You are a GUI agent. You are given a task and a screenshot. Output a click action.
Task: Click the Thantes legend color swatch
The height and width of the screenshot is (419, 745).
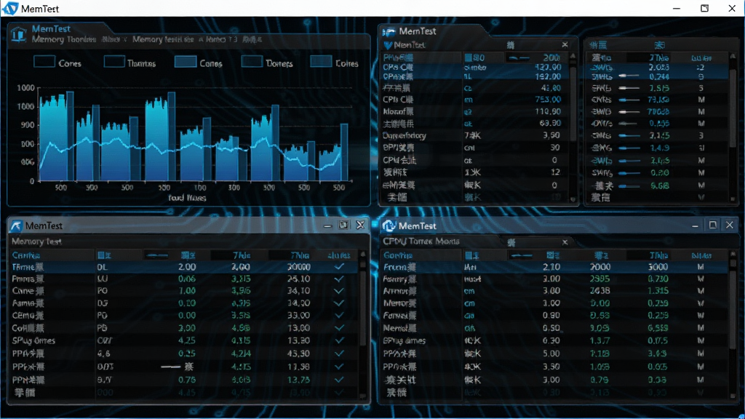114,62
